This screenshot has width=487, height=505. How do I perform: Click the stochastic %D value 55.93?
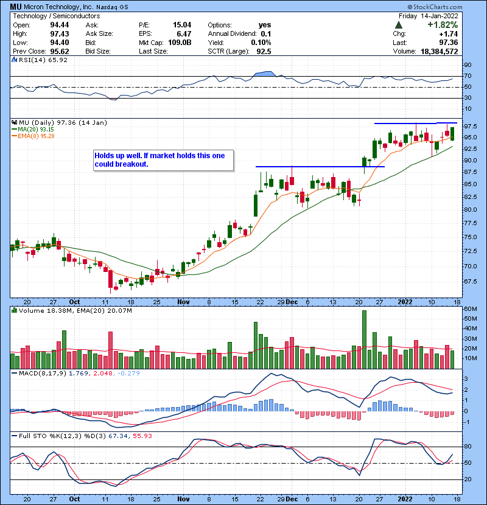(142, 436)
